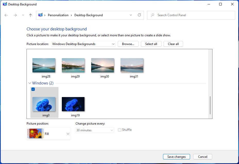Click the img31 file name label

click(x=134, y=76)
